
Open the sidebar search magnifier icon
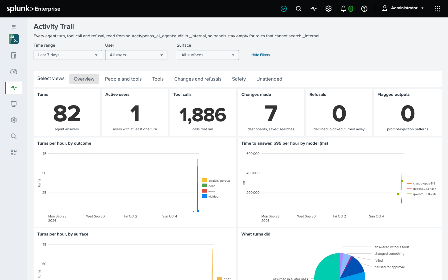14,136
